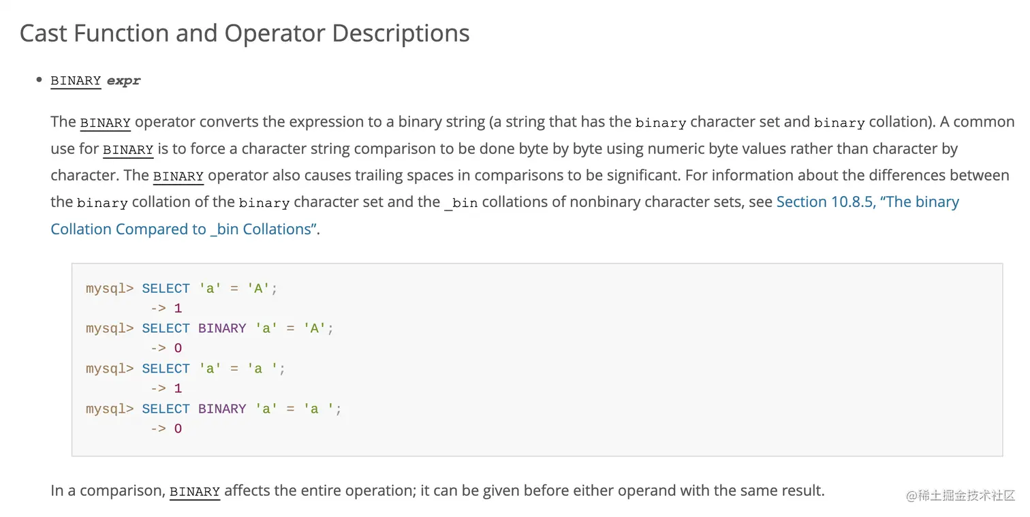The image size is (1030, 517).
Task: Click the italic expr text in bullet heading
Action: tap(123, 80)
